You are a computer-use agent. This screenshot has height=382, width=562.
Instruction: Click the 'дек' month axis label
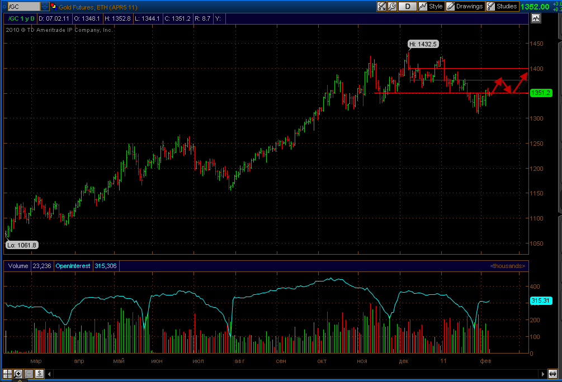point(404,361)
